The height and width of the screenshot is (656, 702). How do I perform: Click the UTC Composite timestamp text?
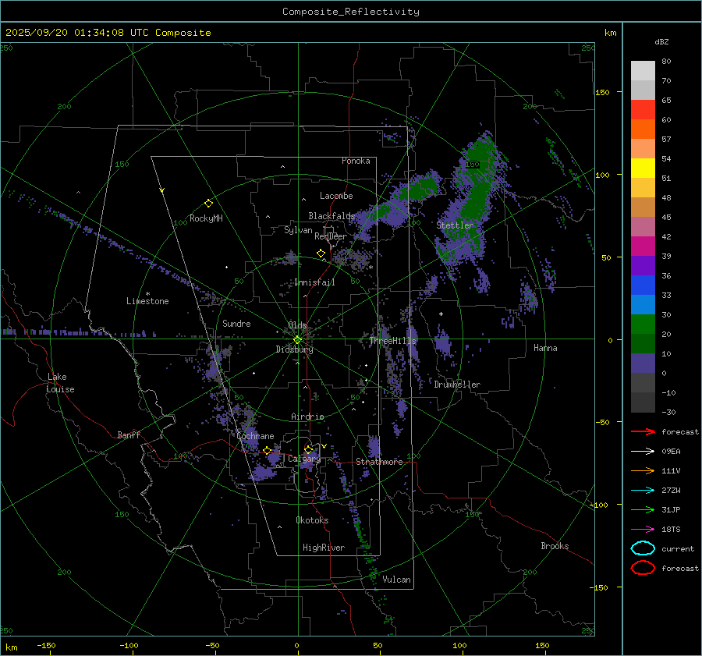(108, 33)
